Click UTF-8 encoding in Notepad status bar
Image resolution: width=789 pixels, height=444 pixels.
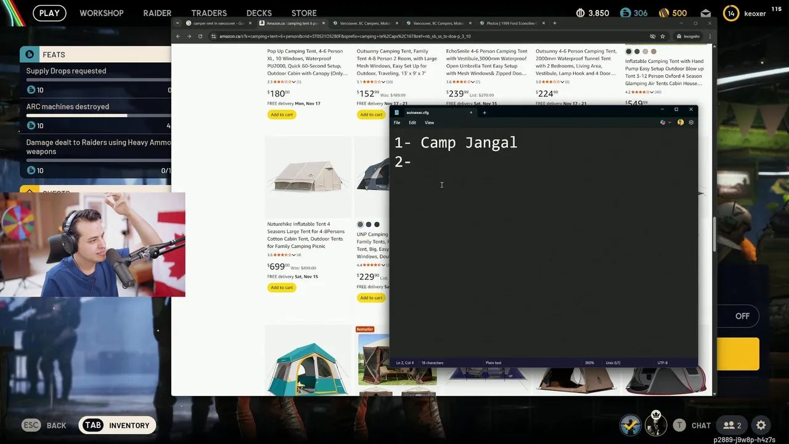(662, 363)
